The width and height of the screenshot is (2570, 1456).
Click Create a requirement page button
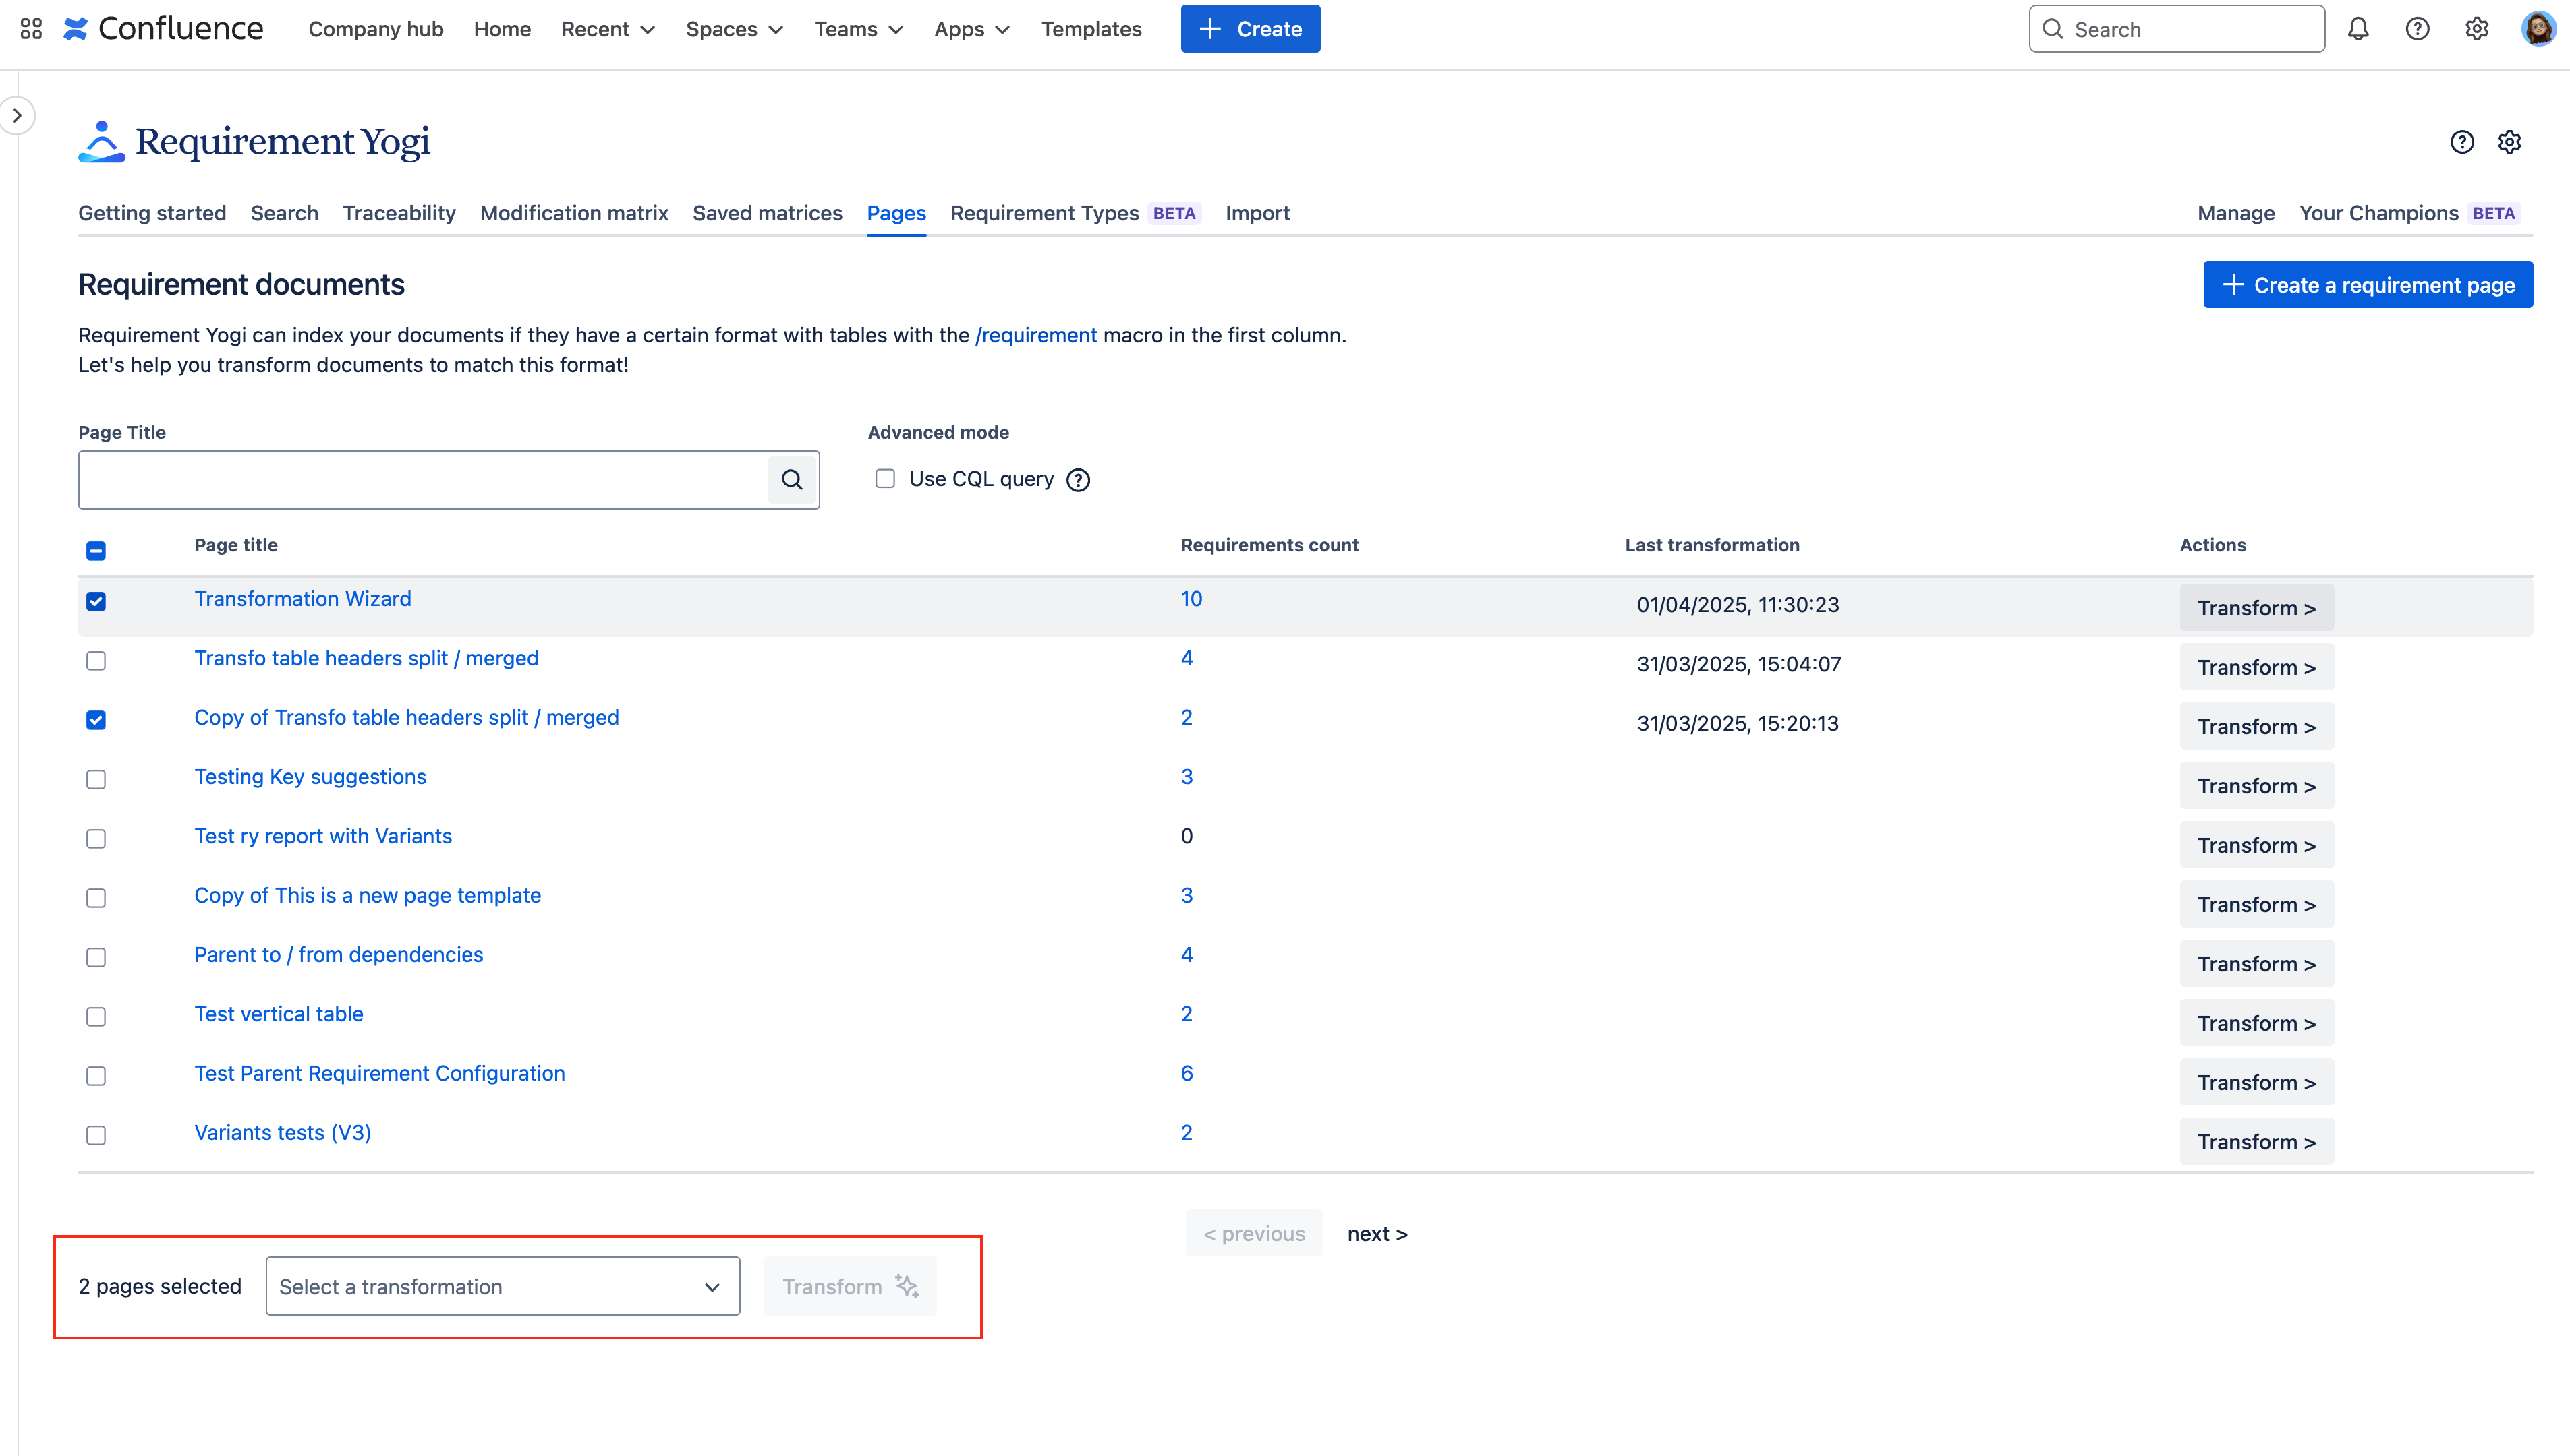click(2367, 285)
